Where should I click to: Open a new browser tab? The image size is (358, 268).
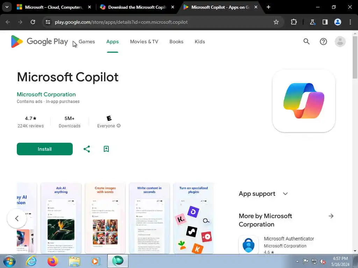pos(268,7)
